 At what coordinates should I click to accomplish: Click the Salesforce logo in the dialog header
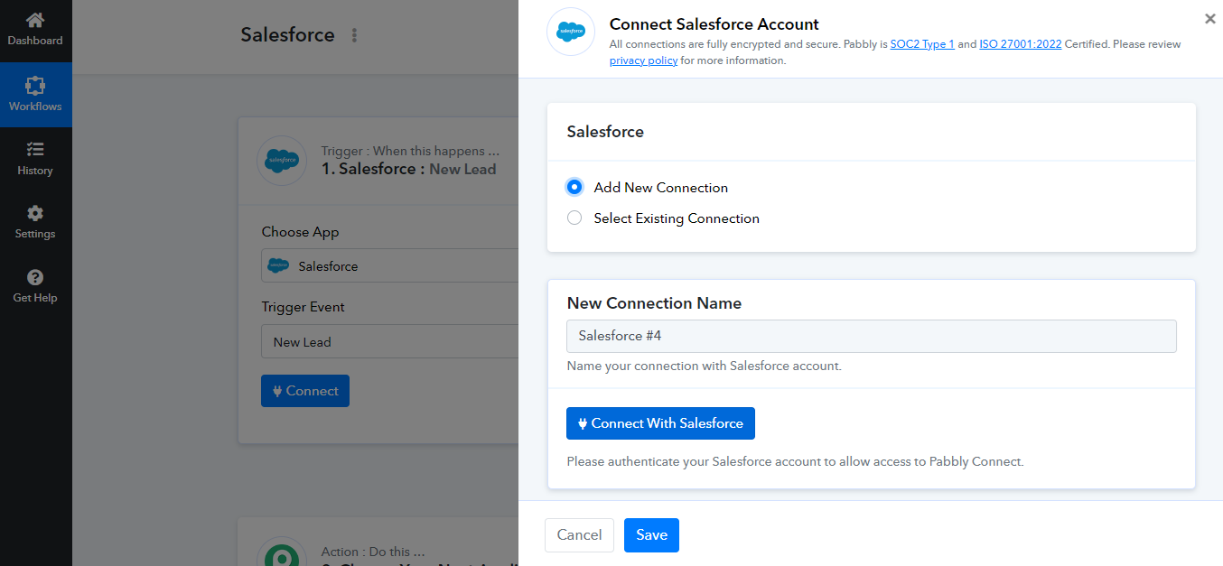(x=570, y=32)
